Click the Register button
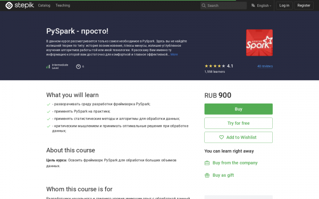The image size is (319, 199). click(x=304, y=5)
